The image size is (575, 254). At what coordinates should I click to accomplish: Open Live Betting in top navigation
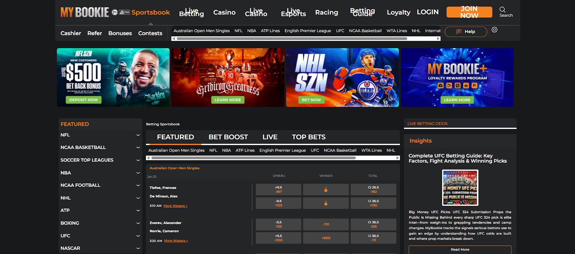click(192, 12)
